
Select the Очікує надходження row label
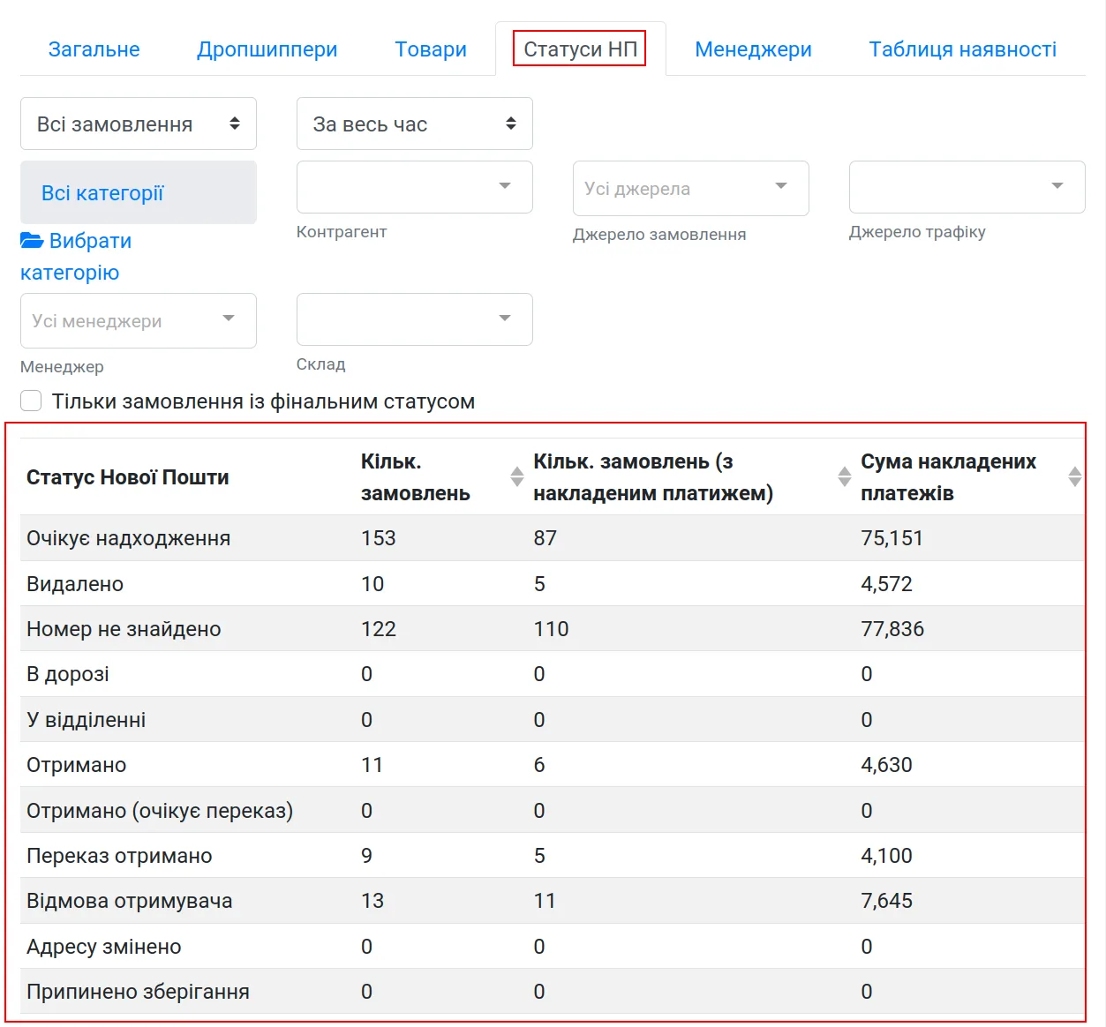pos(128,538)
